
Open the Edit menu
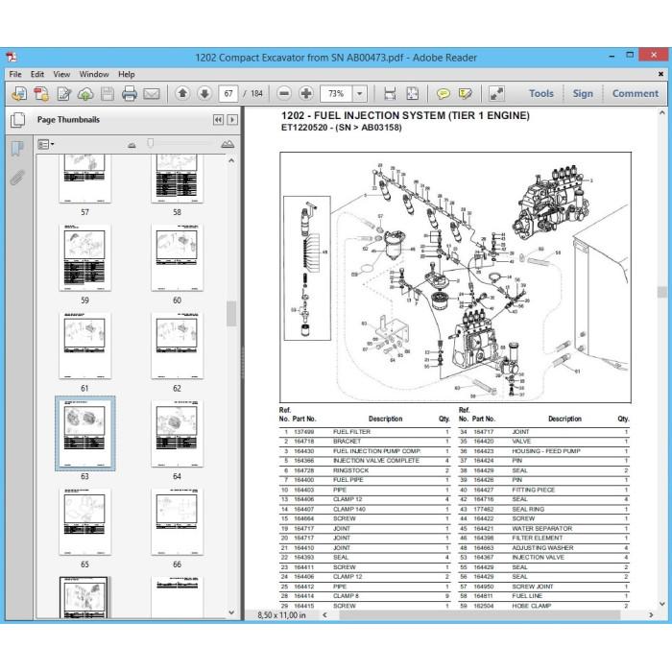(37, 74)
